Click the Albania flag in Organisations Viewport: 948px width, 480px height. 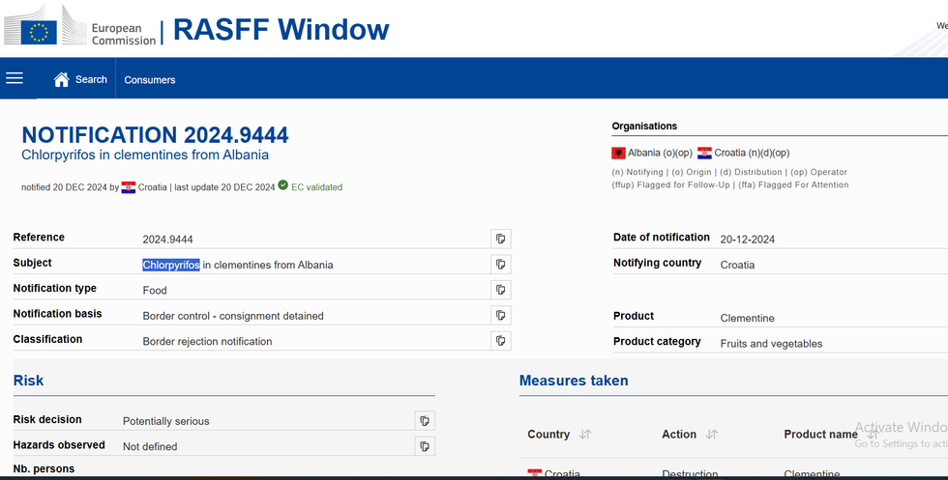pos(618,153)
